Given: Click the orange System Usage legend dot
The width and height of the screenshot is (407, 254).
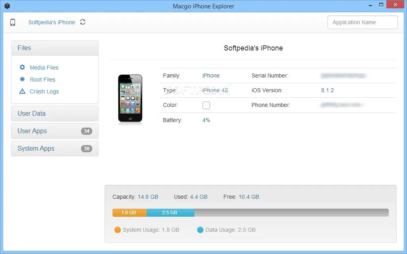Looking at the screenshot, I should (118, 230).
